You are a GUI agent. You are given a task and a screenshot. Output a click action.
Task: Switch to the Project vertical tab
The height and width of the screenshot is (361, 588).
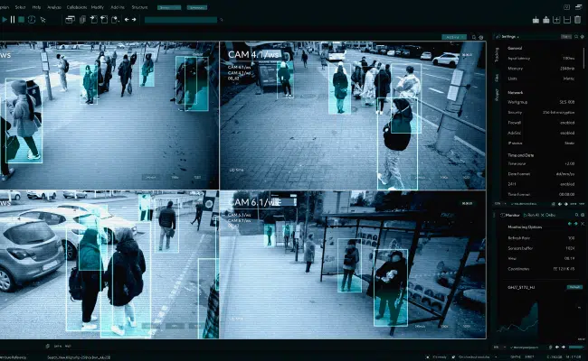pyautogui.click(x=497, y=95)
